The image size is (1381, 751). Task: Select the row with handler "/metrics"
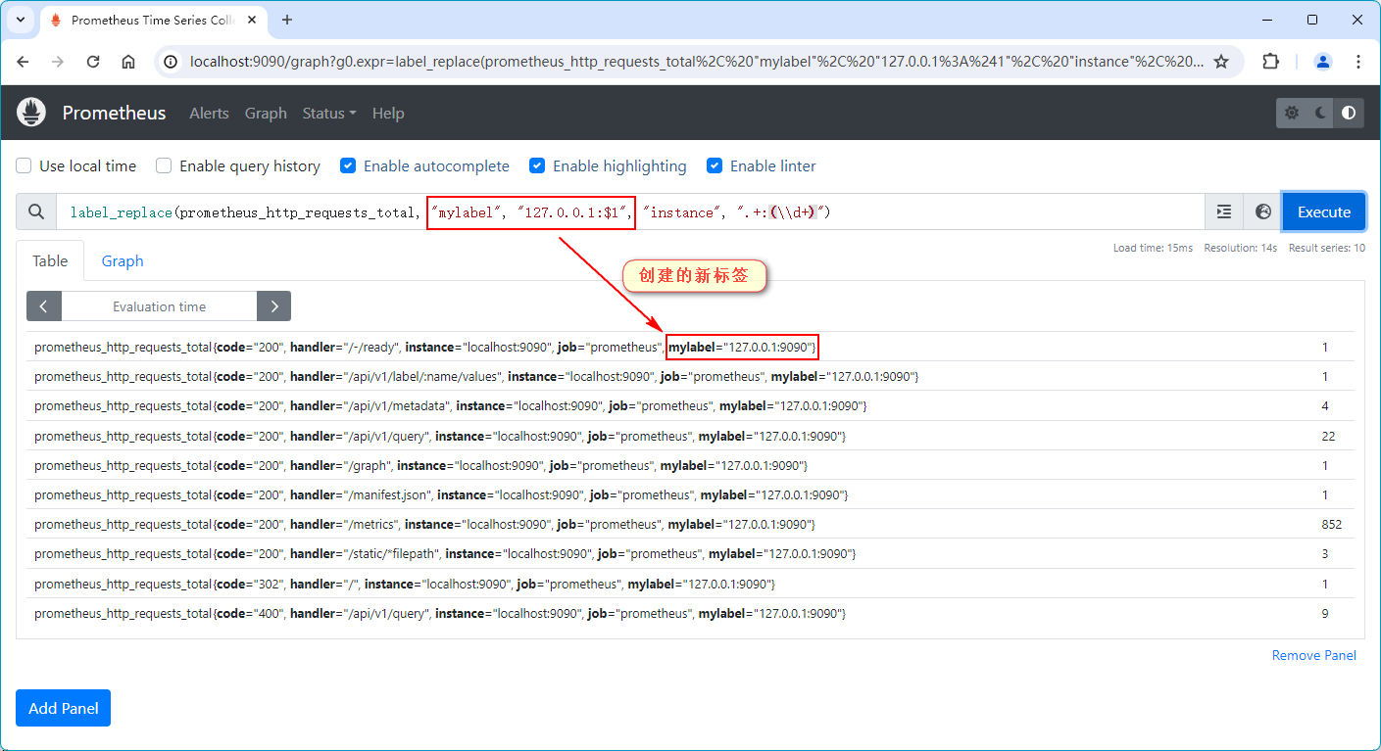pyautogui.click(x=690, y=524)
